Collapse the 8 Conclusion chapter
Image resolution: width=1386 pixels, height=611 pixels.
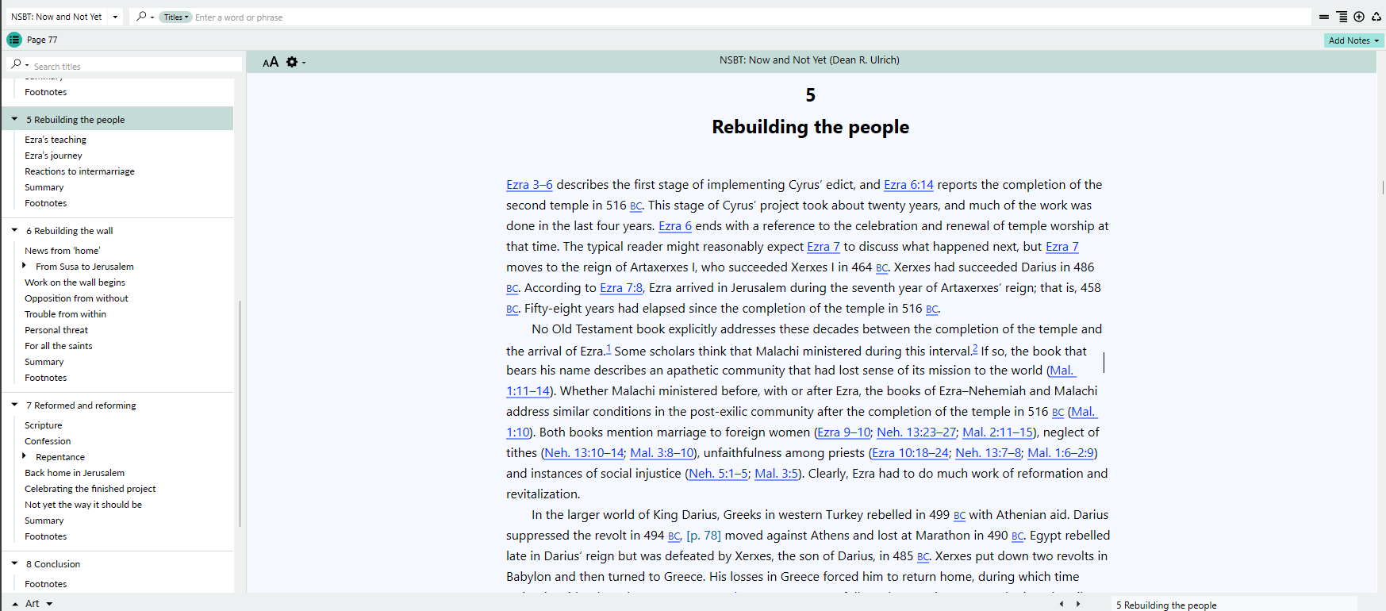[14, 563]
